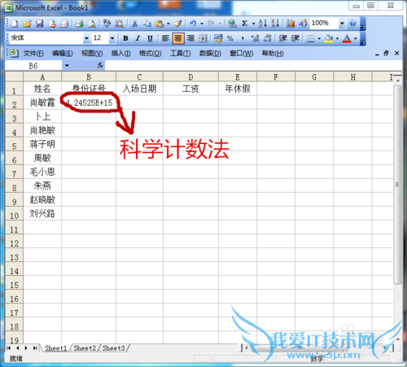Expand the Name Box dropdown

[x=67, y=66]
